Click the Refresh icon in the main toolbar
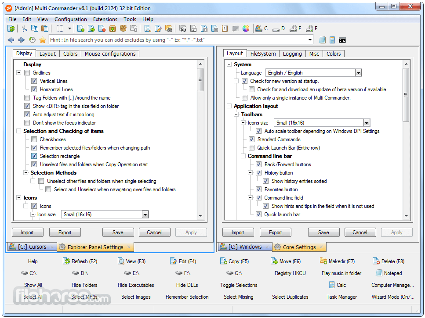The height and width of the screenshot is (318, 425). pos(11,29)
